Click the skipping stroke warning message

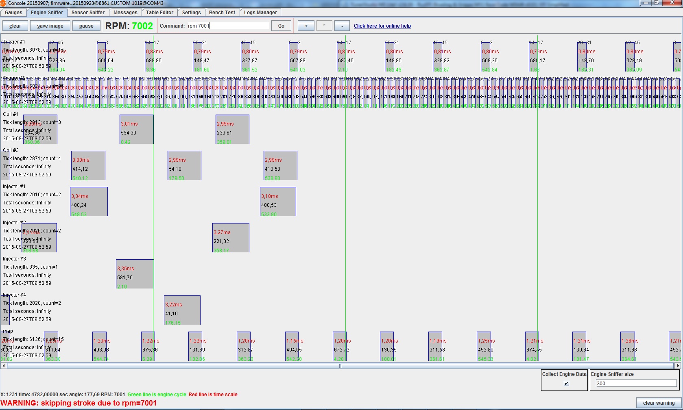[79, 403]
